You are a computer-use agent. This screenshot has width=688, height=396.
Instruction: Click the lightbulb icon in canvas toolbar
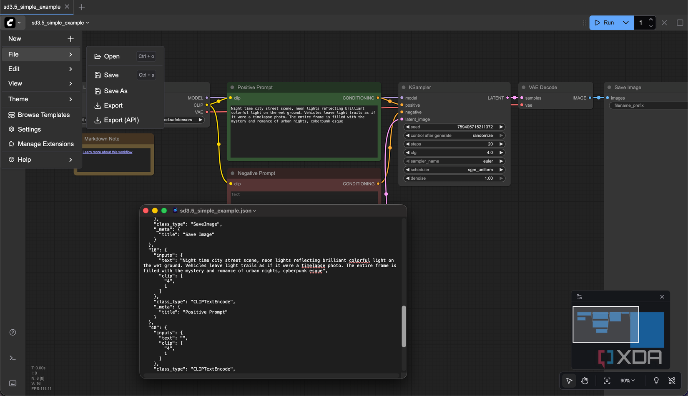pos(656,381)
